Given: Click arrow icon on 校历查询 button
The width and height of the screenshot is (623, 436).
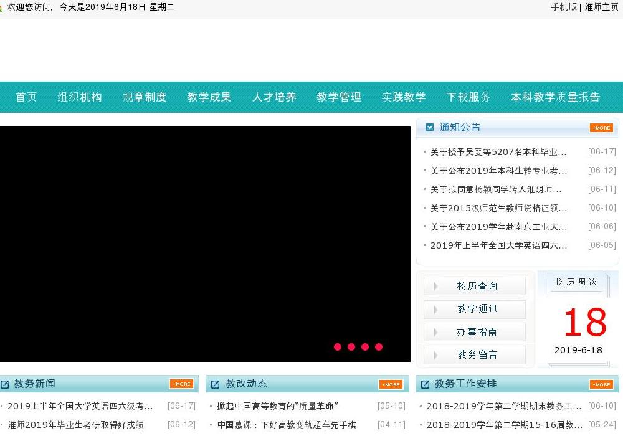Looking at the screenshot, I should (435, 286).
